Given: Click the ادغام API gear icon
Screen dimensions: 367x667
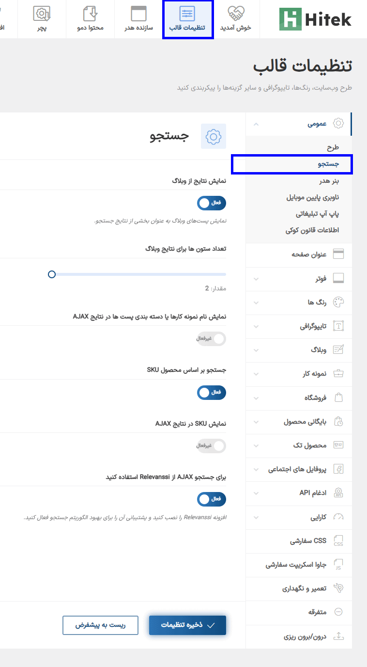Looking at the screenshot, I should [x=339, y=492].
